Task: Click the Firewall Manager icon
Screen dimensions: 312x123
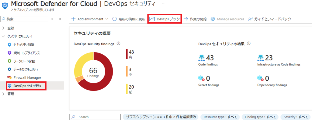Action: (10, 77)
